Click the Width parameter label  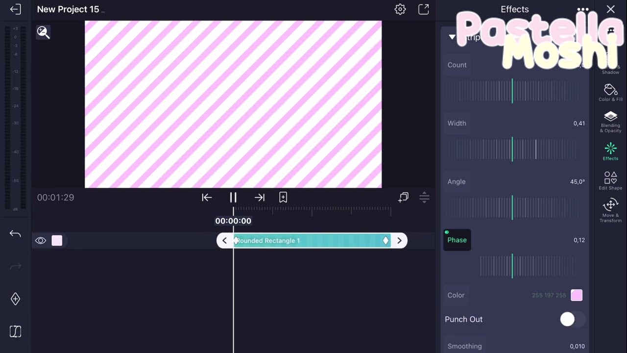457,123
